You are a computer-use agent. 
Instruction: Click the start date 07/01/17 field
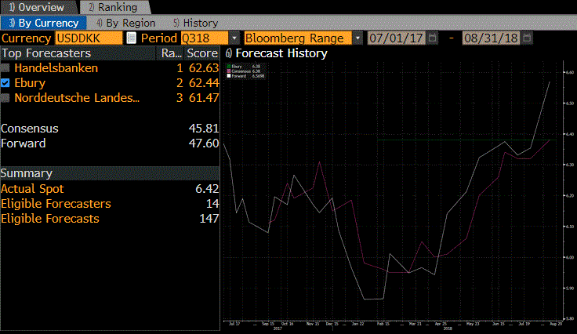pos(397,38)
